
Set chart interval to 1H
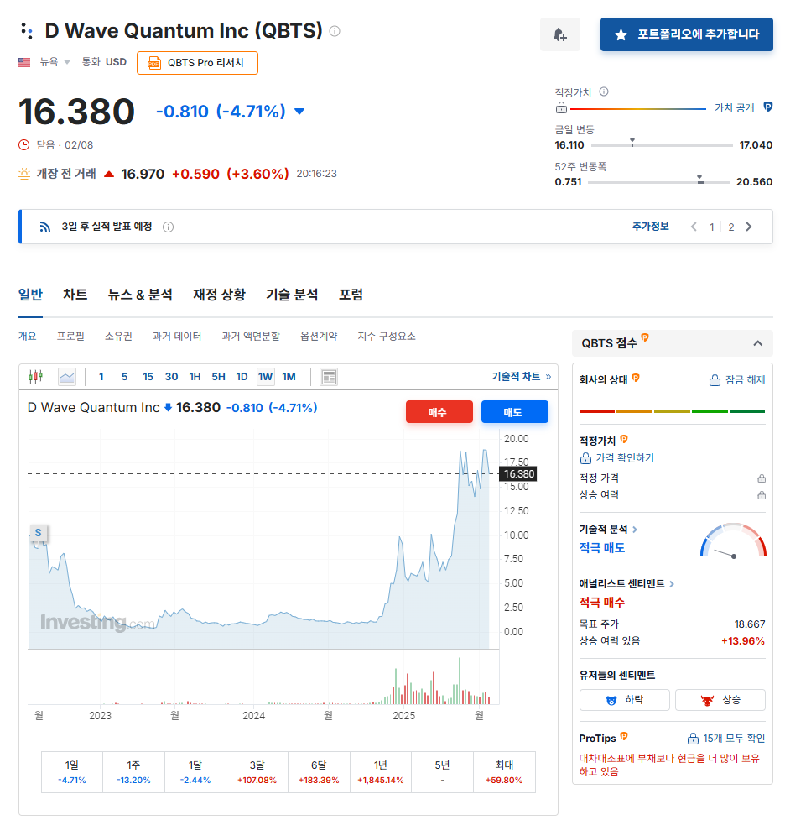point(195,377)
